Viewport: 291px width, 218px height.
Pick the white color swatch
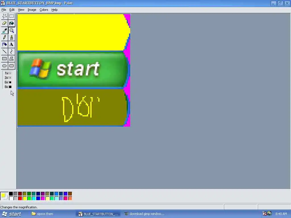coord(11,198)
